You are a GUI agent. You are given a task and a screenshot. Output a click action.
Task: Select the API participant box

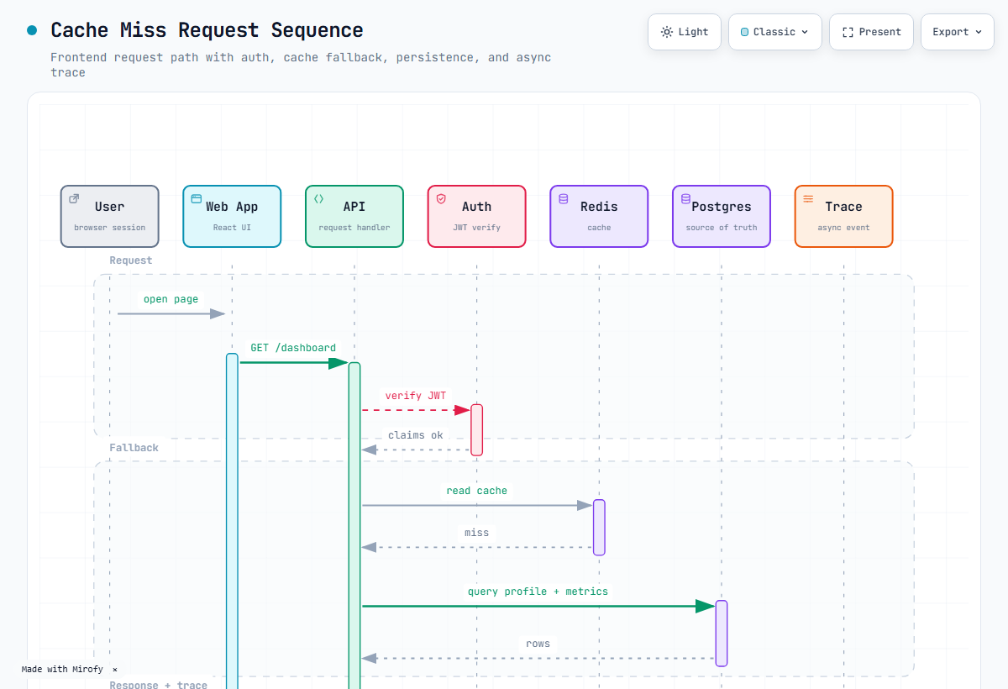[x=354, y=216]
